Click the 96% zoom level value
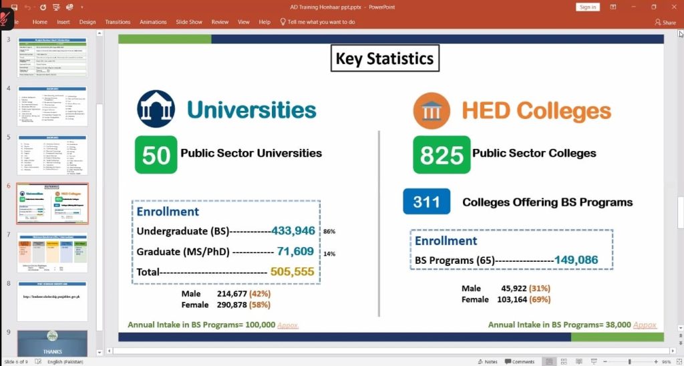The width and height of the screenshot is (684, 366). (x=666, y=361)
